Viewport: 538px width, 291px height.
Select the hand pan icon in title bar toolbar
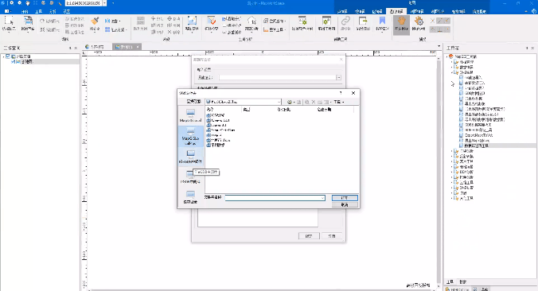(x=28, y=3)
